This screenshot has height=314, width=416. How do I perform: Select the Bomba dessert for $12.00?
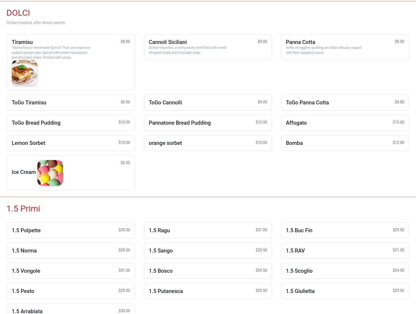345,143
